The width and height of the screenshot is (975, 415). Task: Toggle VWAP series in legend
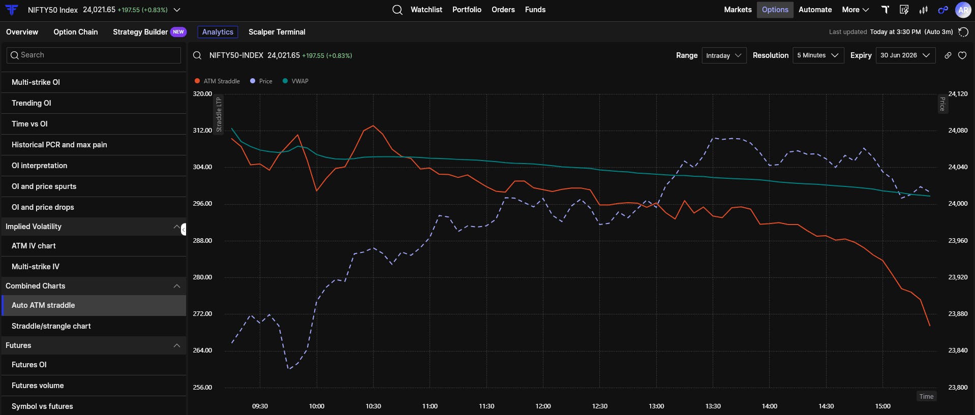[295, 81]
